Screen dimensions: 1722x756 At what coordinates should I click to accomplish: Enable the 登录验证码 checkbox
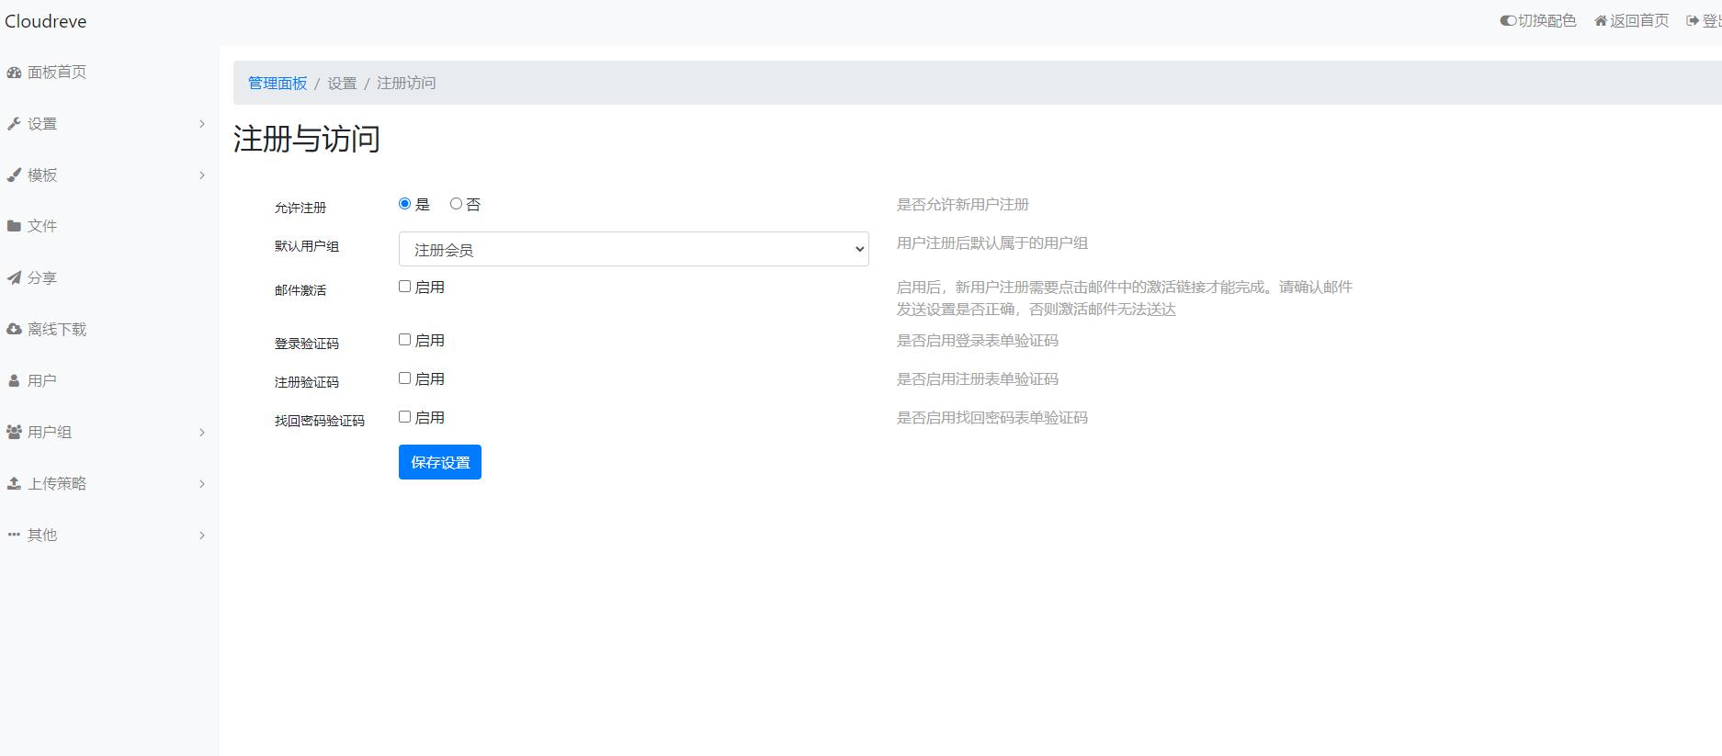pyautogui.click(x=404, y=340)
